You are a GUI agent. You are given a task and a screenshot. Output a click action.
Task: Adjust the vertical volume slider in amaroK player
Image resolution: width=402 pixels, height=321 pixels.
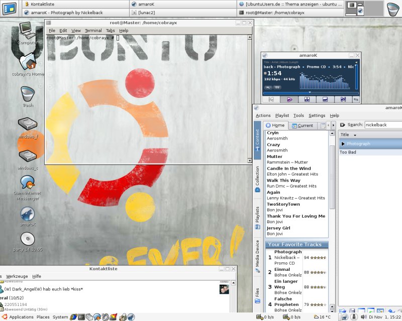click(x=356, y=77)
